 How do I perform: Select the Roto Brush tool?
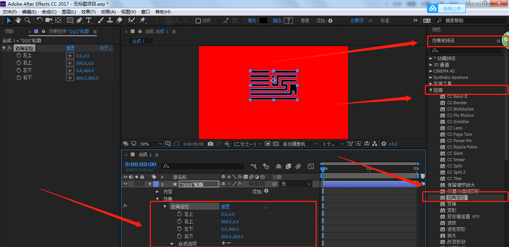[x=131, y=20]
